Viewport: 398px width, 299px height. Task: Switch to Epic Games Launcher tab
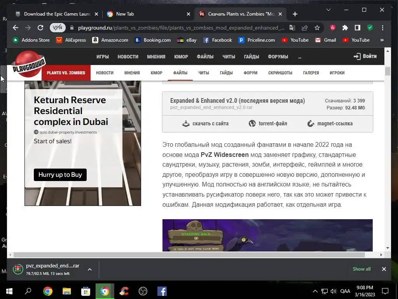tap(57, 14)
